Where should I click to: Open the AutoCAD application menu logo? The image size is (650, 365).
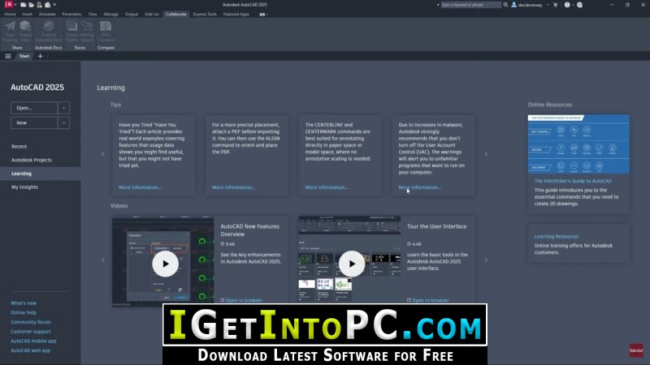[x=8, y=5]
